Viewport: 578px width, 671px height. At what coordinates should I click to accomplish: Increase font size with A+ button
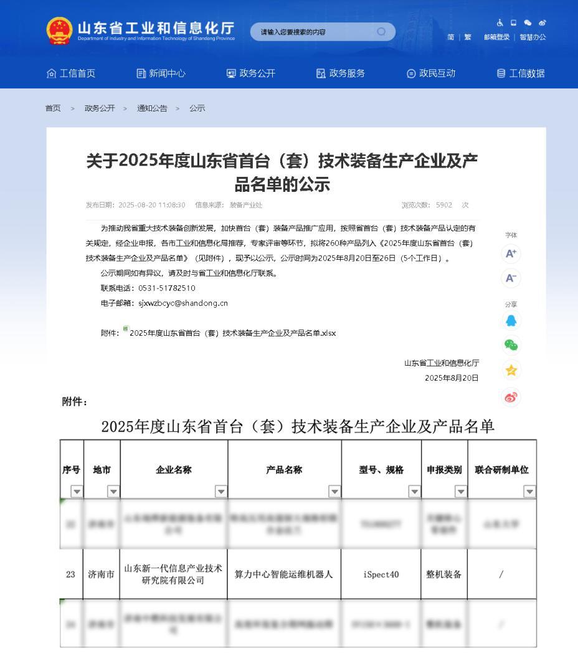[x=511, y=254]
